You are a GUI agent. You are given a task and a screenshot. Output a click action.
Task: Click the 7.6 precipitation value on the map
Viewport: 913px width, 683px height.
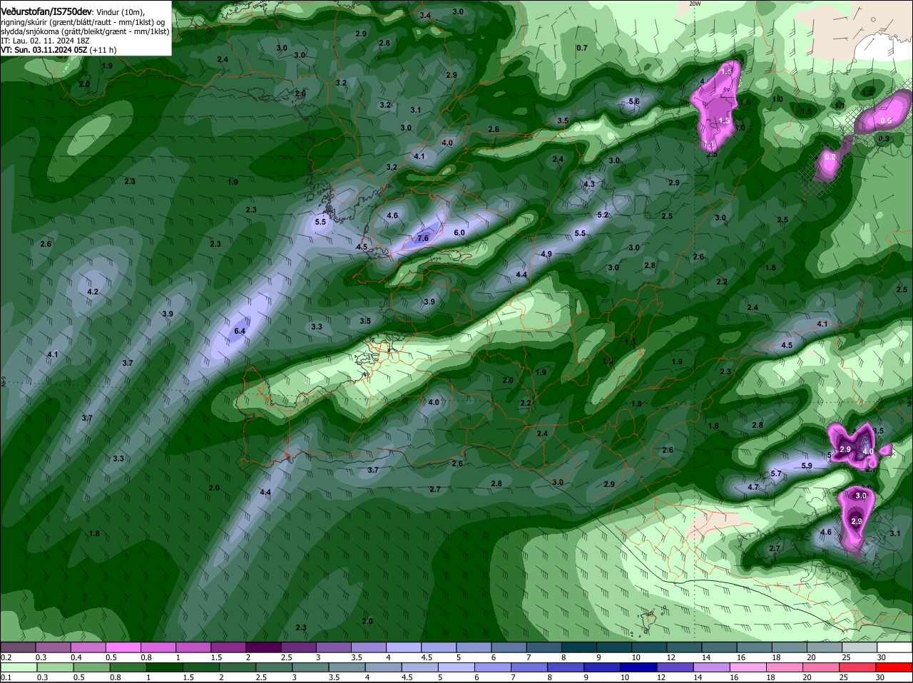(423, 238)
